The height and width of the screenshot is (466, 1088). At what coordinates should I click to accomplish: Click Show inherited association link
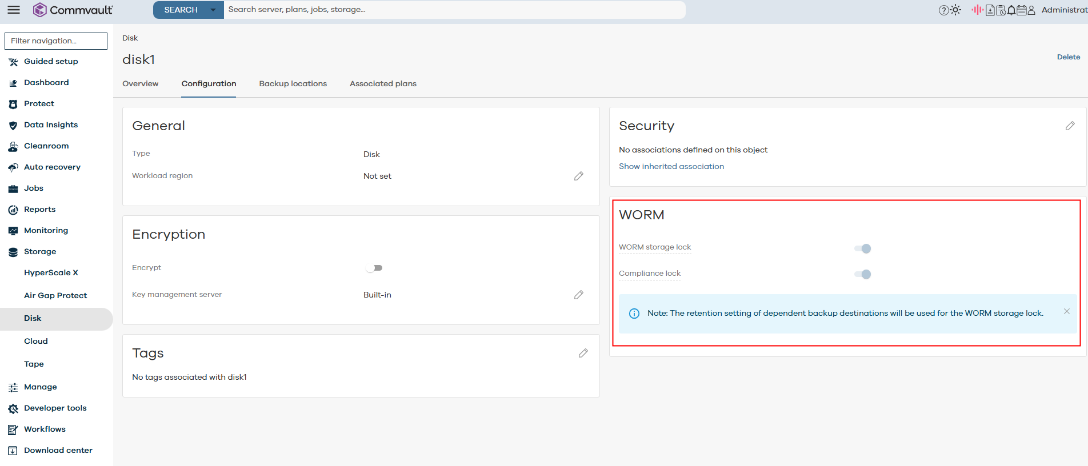click(671, 166)
